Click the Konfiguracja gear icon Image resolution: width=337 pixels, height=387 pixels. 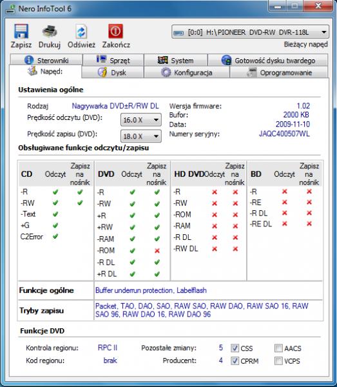[166, 72]
